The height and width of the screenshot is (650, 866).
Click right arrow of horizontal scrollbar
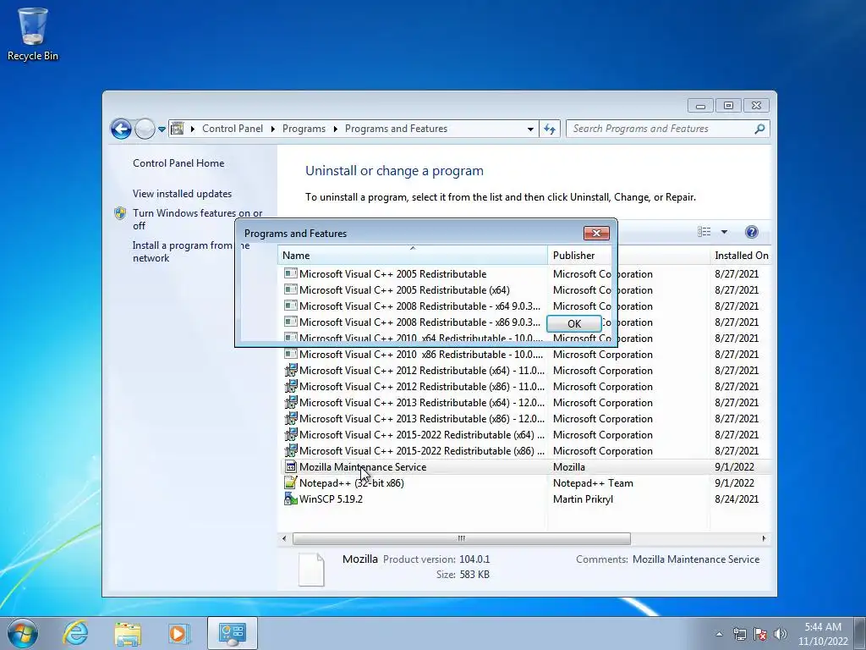[764, 538]
